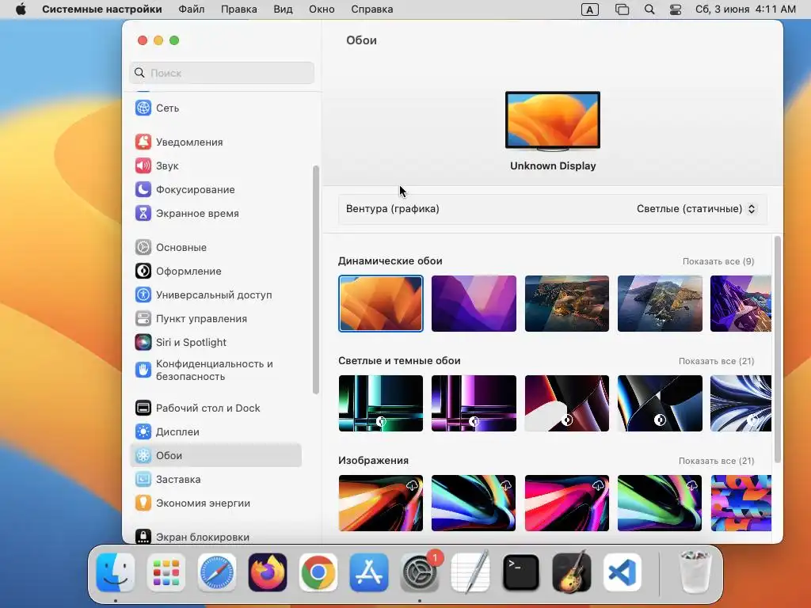Open Control Center in menu bar

(676, 9)
